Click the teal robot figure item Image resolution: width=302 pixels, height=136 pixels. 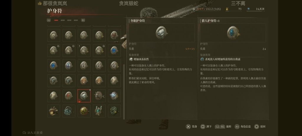pos(99,111)
